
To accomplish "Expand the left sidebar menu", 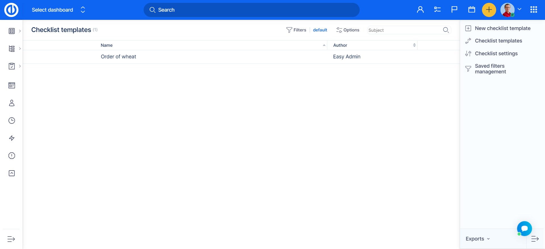I will pos(11,239).
